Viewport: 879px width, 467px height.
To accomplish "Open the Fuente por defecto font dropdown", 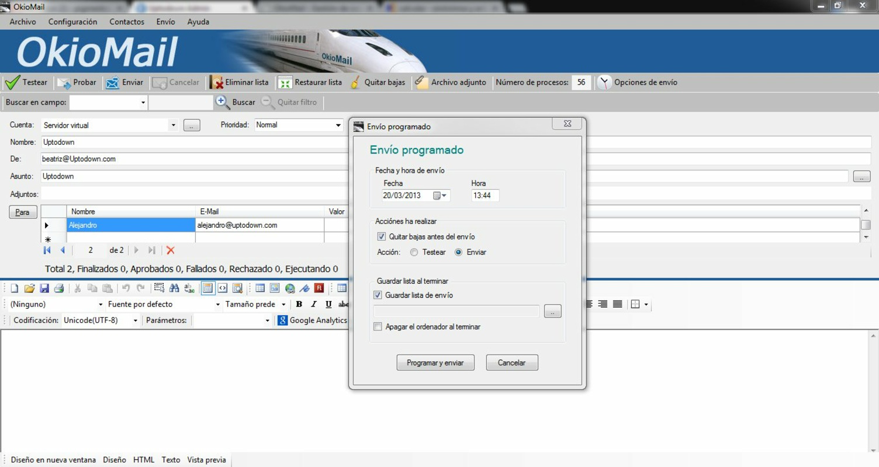I will [x=218, y=305].
